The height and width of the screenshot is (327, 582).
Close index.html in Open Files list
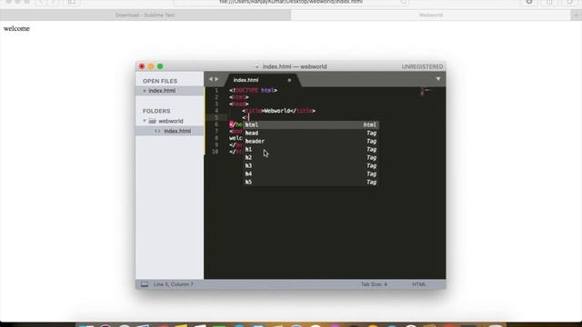[x=145, y=91]
